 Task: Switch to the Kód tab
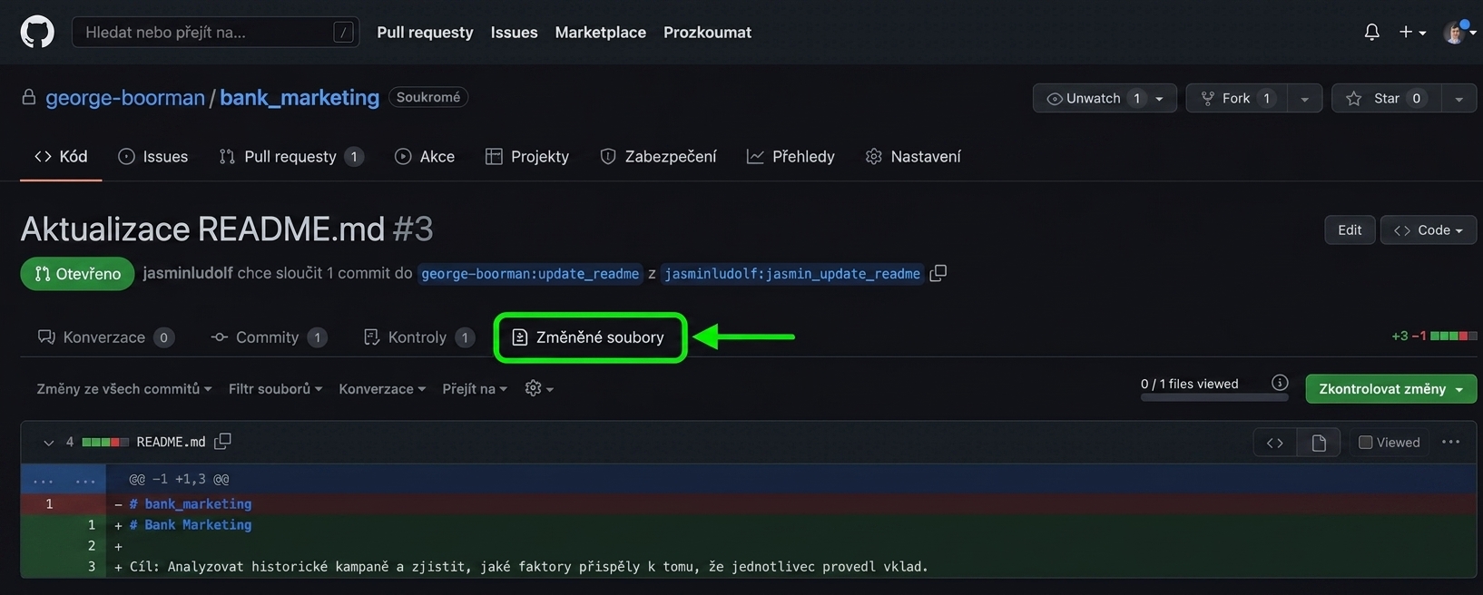[x=61, y=156]
